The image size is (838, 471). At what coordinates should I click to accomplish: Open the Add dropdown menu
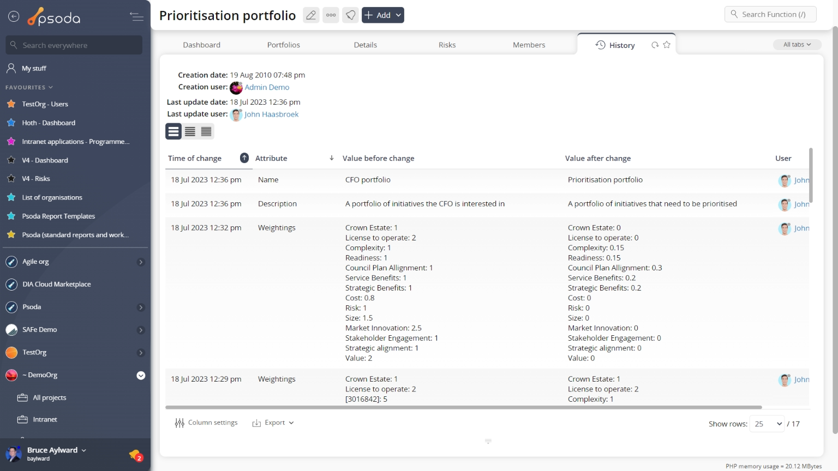click(383, 15)
